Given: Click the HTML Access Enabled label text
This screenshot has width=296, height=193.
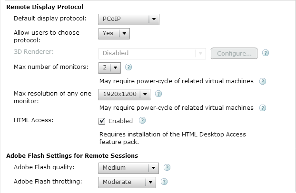Looking at the screenshot, I should (x=120, y=121).
